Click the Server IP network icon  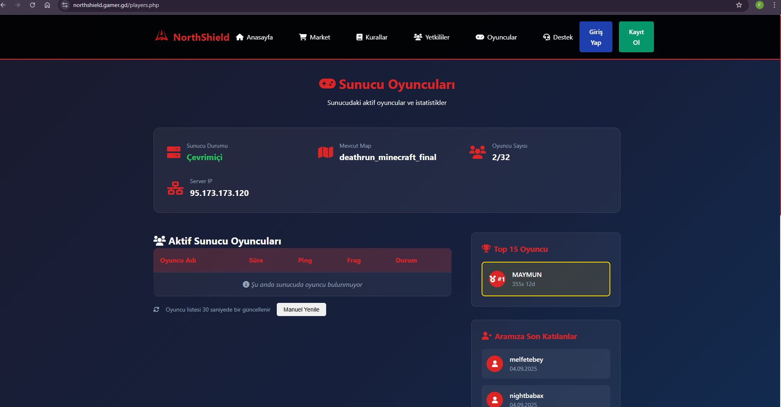[175, 188]
